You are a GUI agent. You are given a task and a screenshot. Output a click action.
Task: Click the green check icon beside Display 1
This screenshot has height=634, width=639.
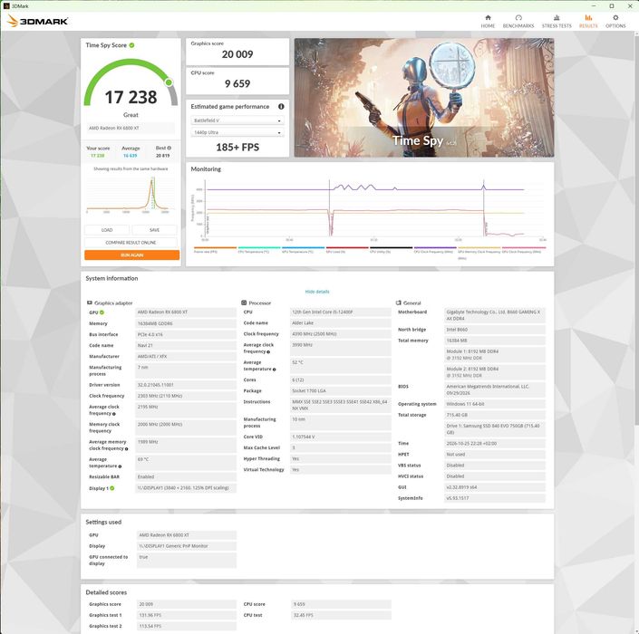coord(112,488)
